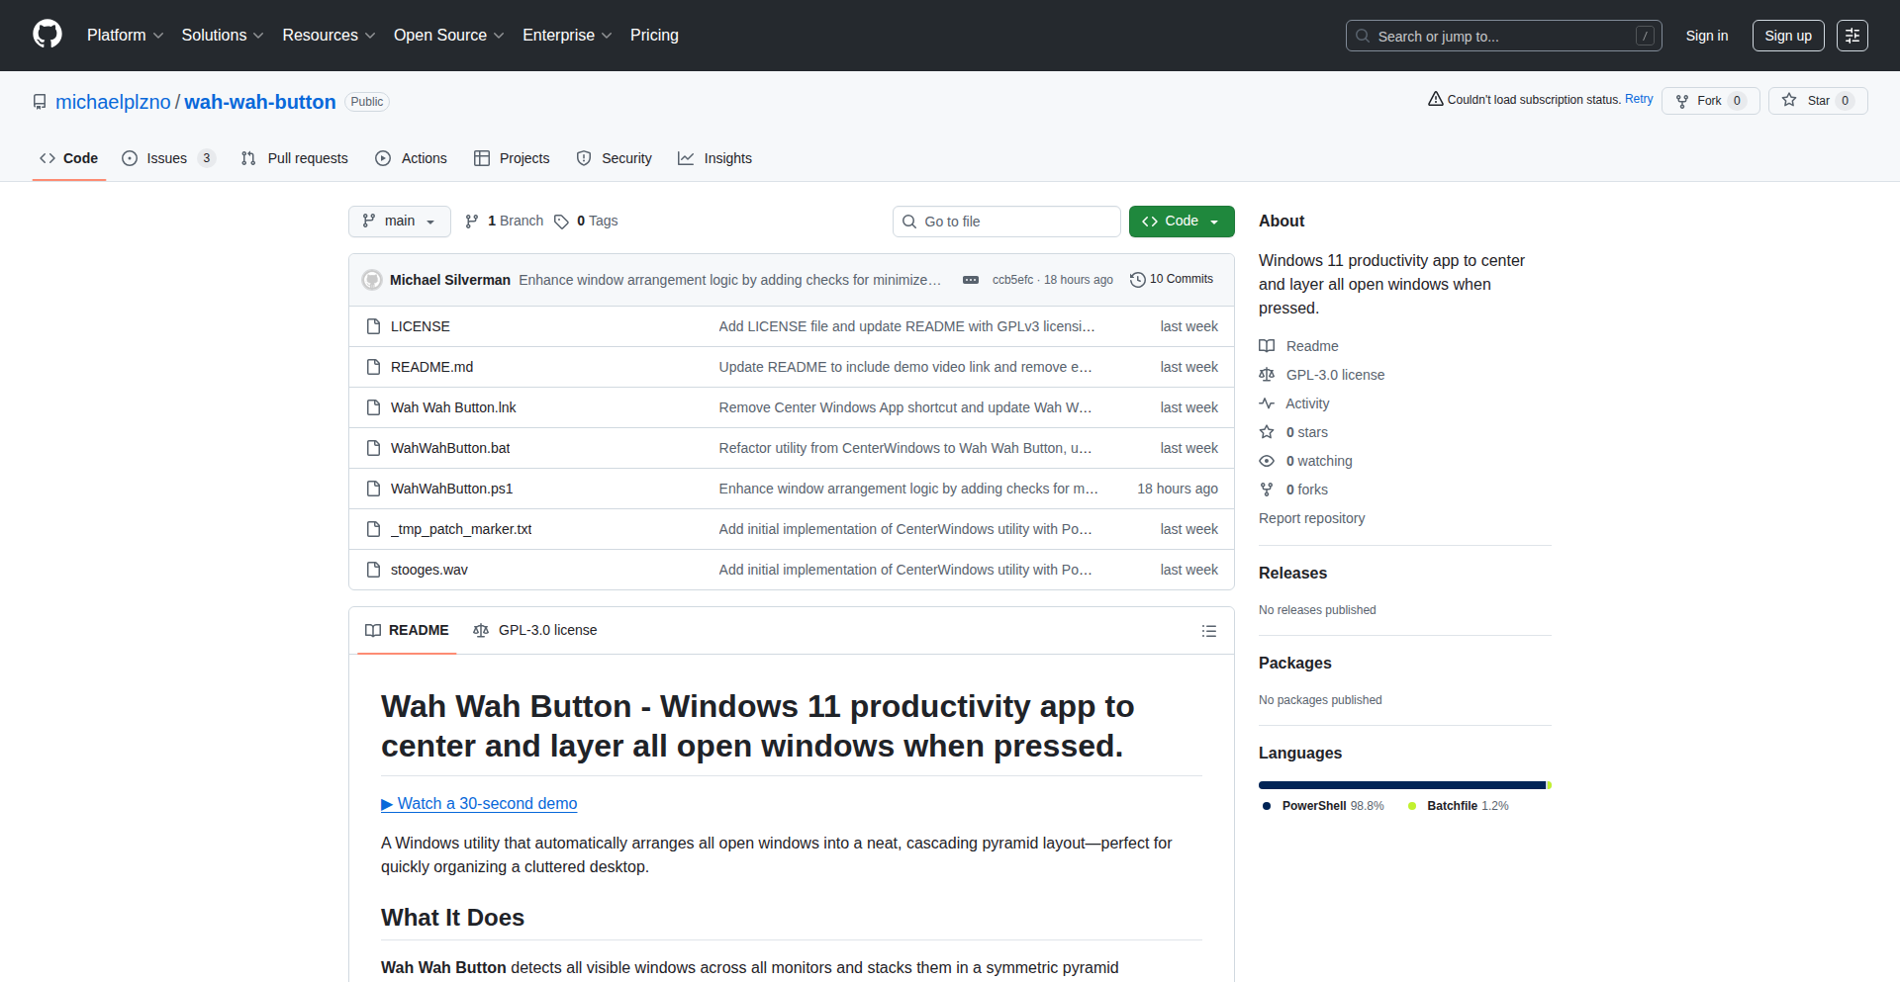Click the commit details ellipsis icon
This screenshot has width=1900, height=982.
click(970, 280)
